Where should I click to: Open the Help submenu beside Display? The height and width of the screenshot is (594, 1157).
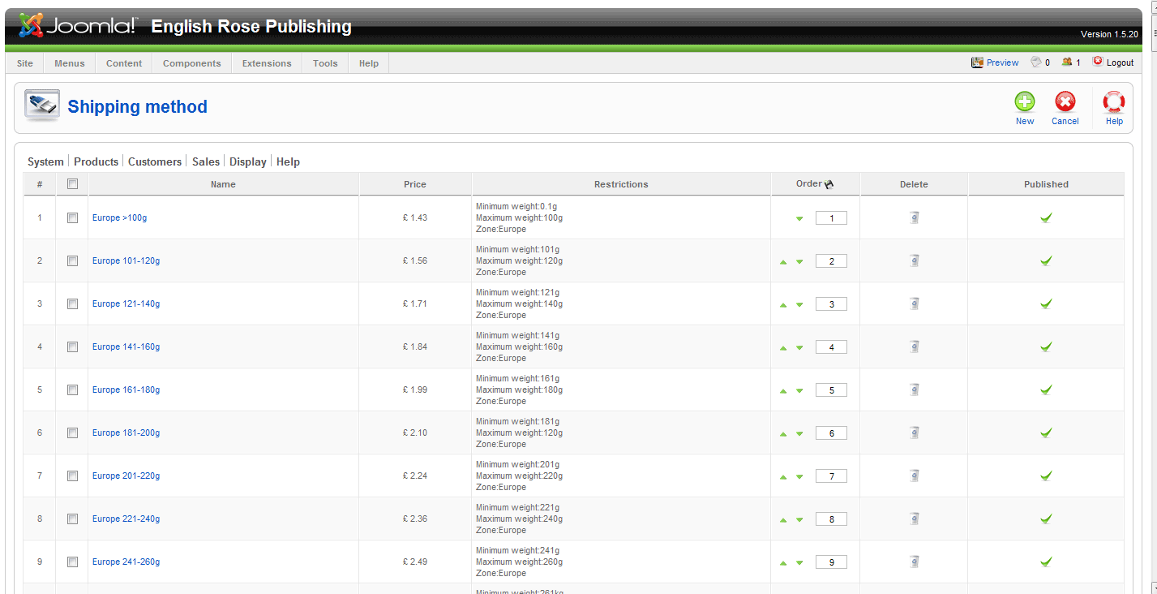point(288,161)
